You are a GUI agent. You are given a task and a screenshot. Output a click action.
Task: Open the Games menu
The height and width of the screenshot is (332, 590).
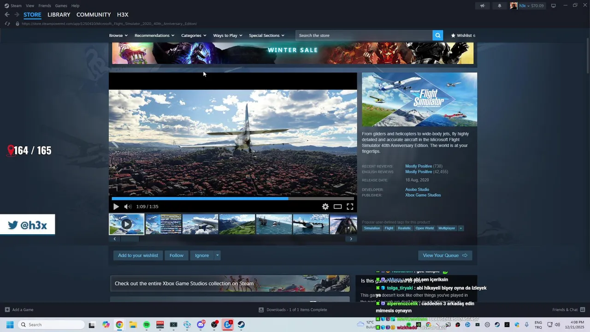coord(61,6)
